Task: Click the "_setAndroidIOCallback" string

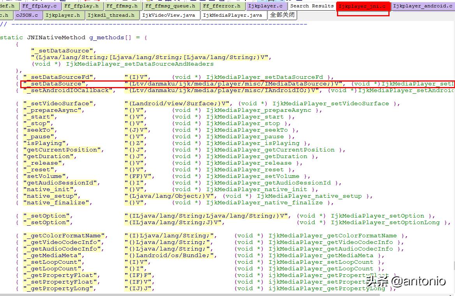Action: point(68,91)
